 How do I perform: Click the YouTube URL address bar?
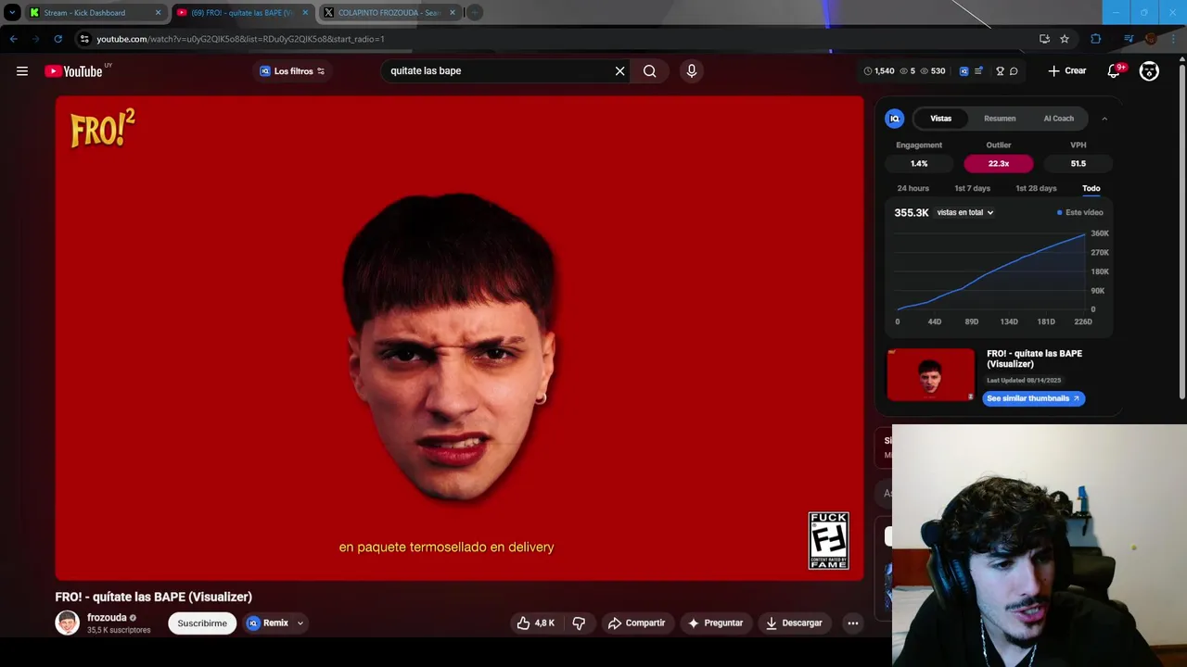coord(556,39)
